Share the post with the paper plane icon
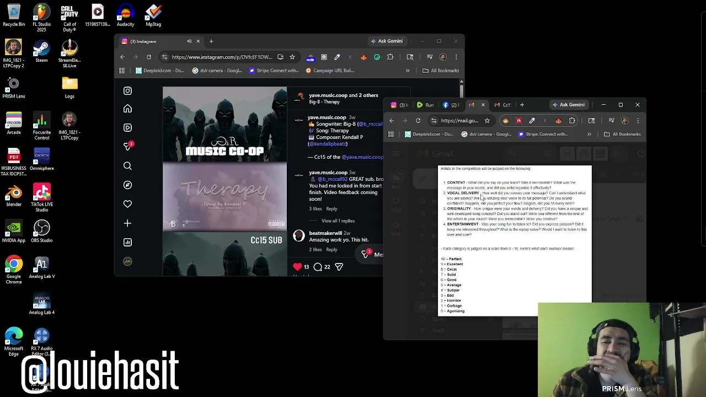 [x=339, y=267]
